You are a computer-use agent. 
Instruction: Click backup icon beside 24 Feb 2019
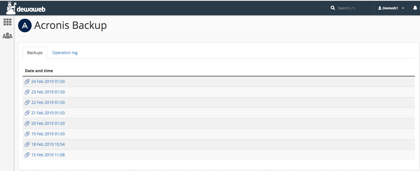pos(27,82)
